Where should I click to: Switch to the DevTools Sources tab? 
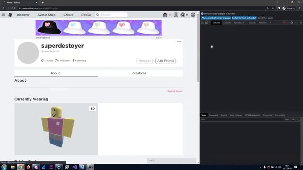click(x=252, y=23)
